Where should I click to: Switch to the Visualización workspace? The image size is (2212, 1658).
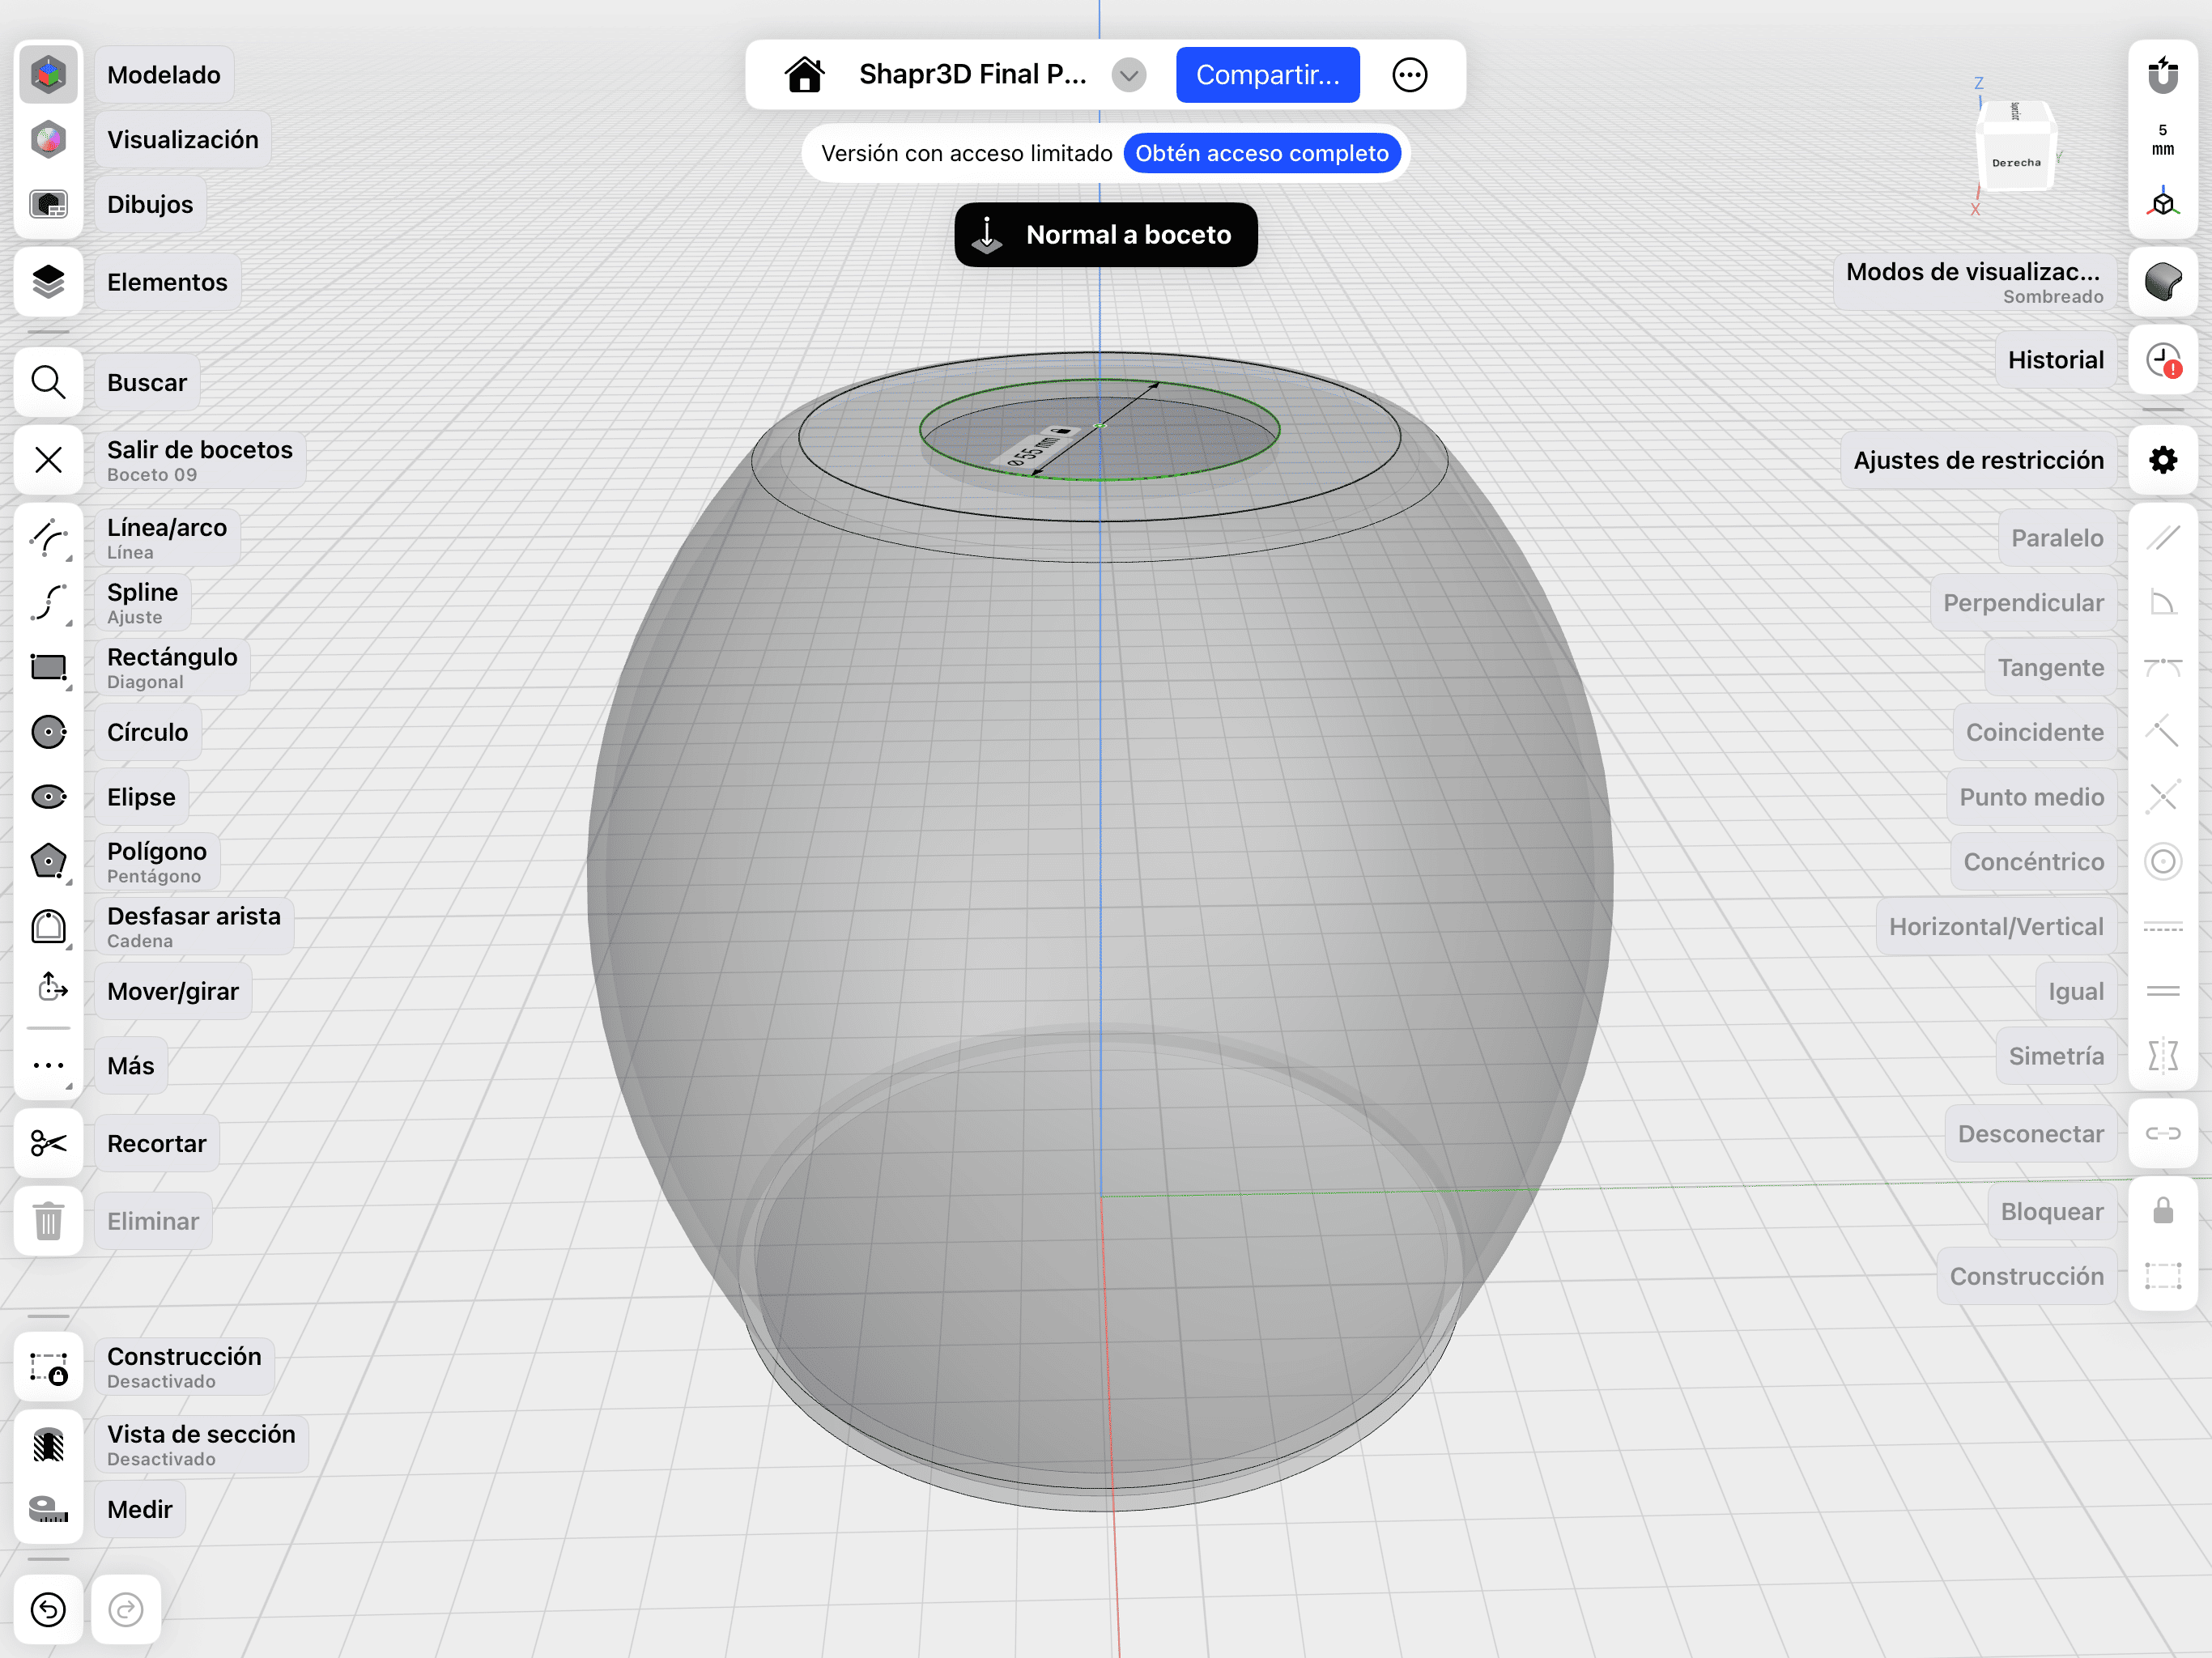[x=48, y=140]
